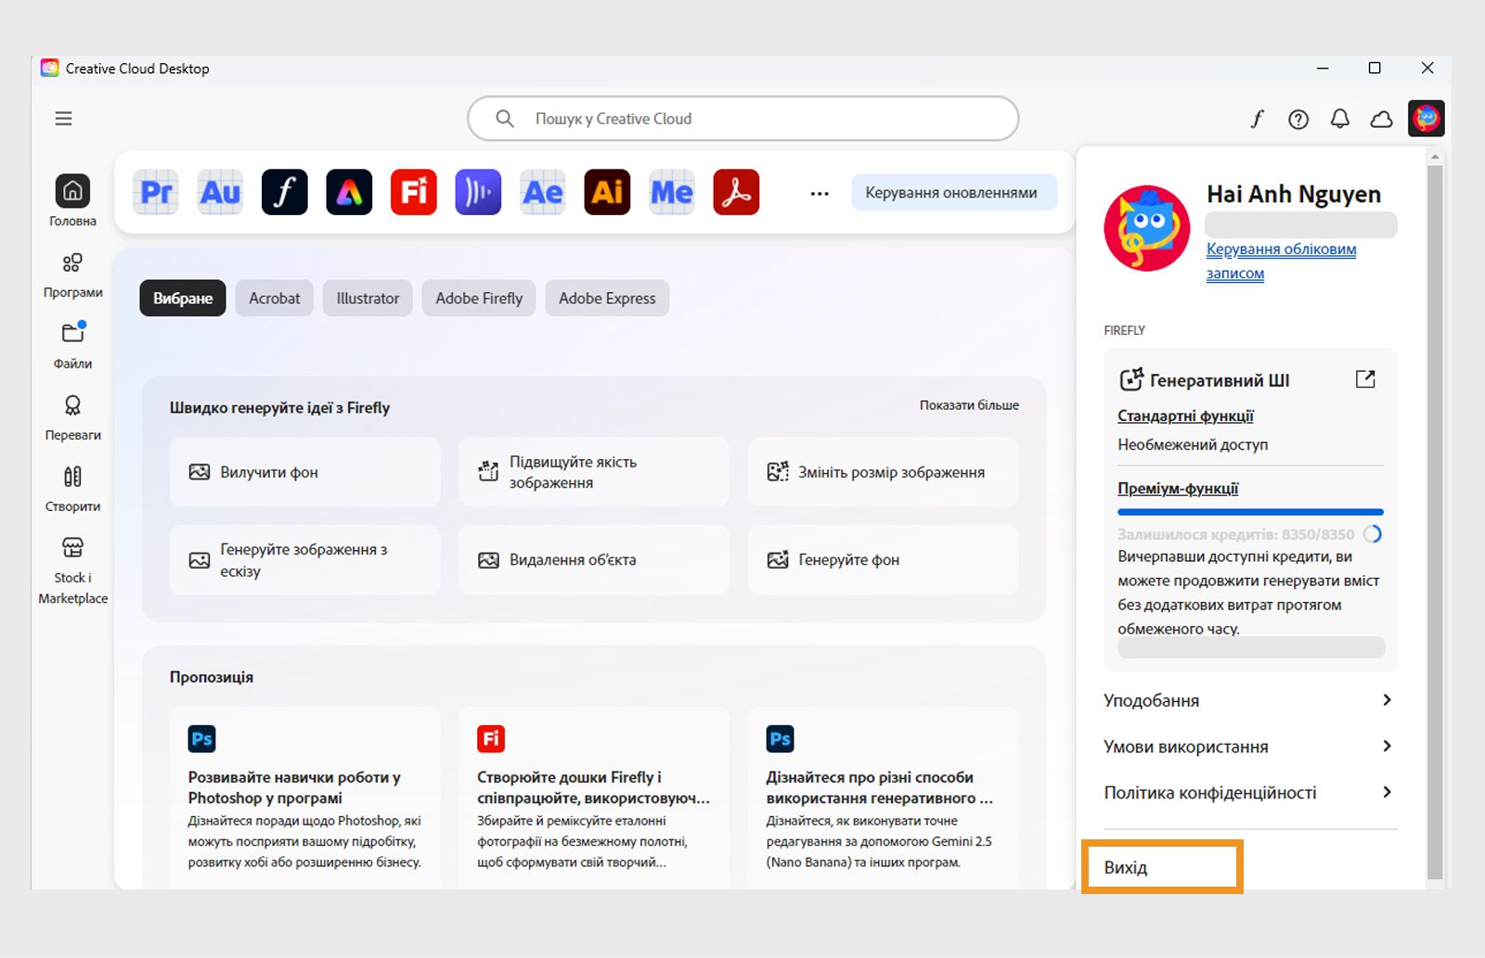Click Керування обліковим записом link
Viewport: 1485px width, 958px height.
[x=1281, y=261]
